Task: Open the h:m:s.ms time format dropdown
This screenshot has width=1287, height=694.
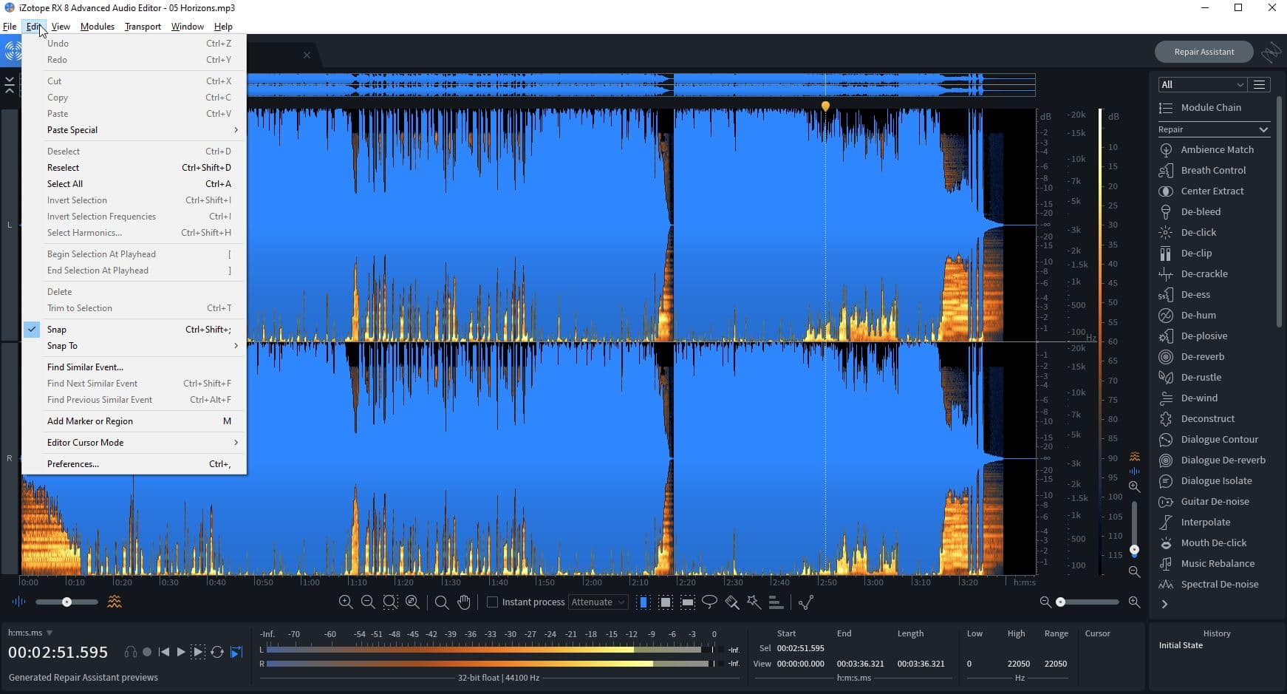Action: [x=30, y=633]
